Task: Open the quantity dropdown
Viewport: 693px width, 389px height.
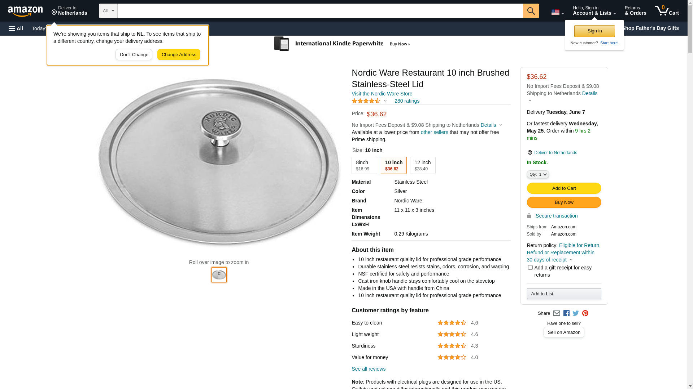Action: click(x=537, y=174)
